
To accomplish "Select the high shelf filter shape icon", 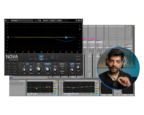I will pyautogui.click(x=31, y=64).
